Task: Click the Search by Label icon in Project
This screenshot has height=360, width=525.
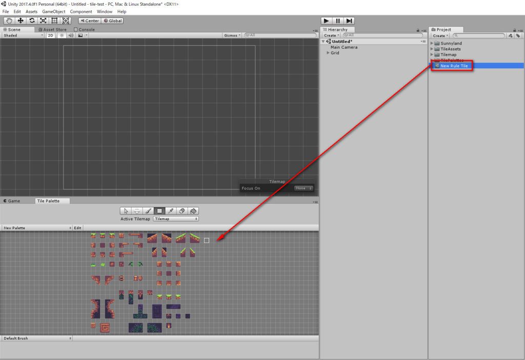Action: [x=518, y=35]
